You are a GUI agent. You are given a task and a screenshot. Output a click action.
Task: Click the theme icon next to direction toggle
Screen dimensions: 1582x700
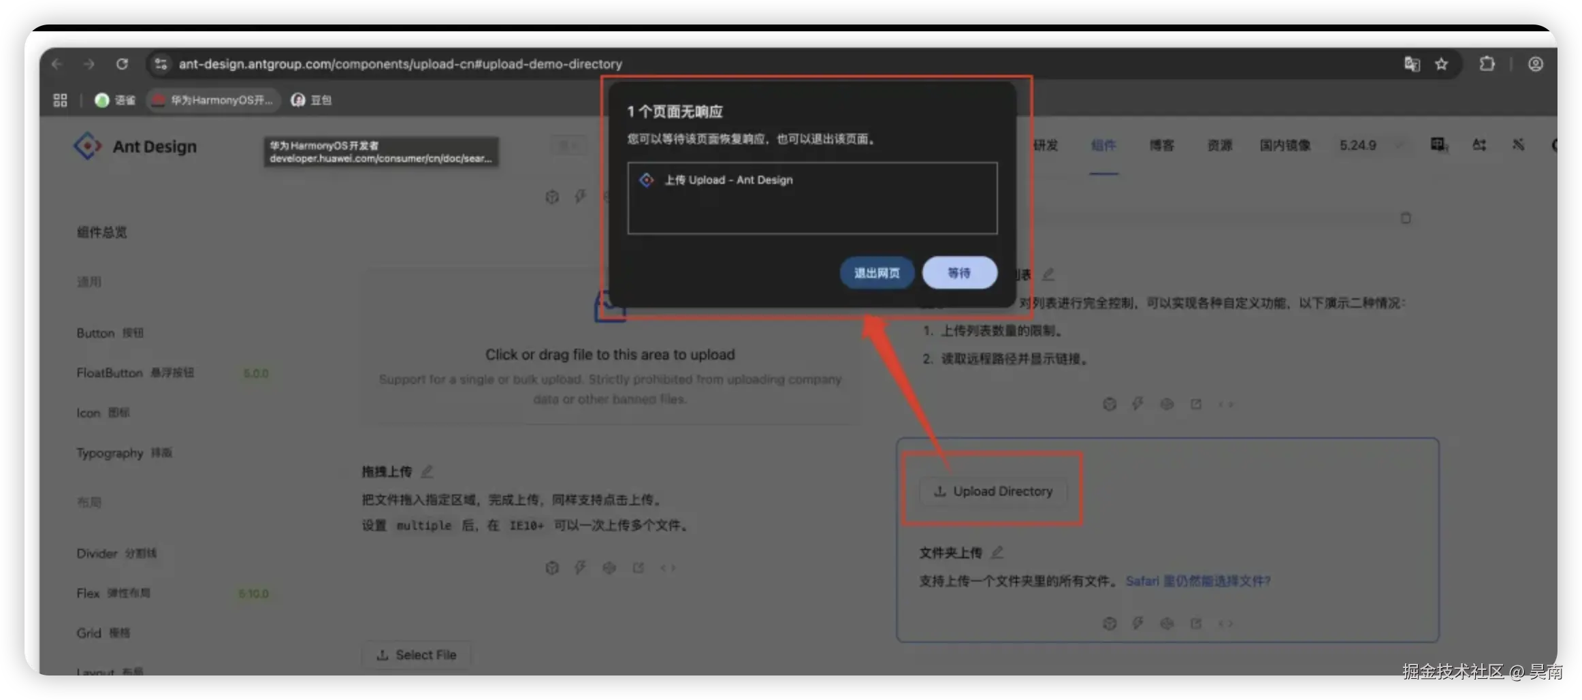1518,144
